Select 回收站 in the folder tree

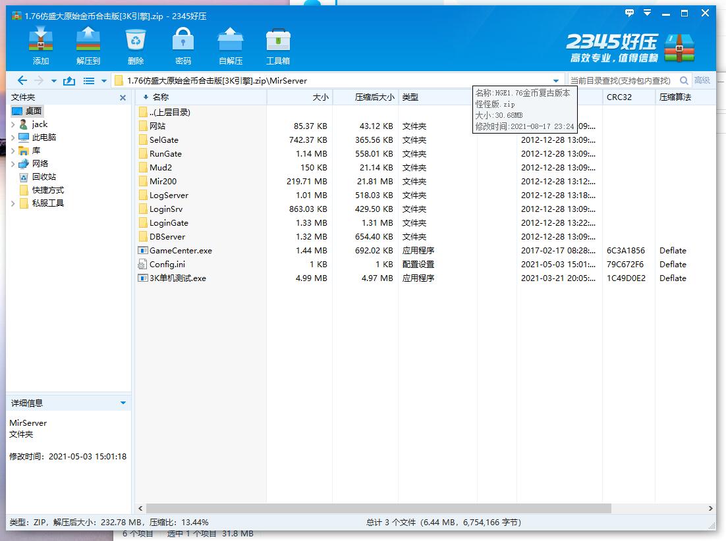coord(43,176)
